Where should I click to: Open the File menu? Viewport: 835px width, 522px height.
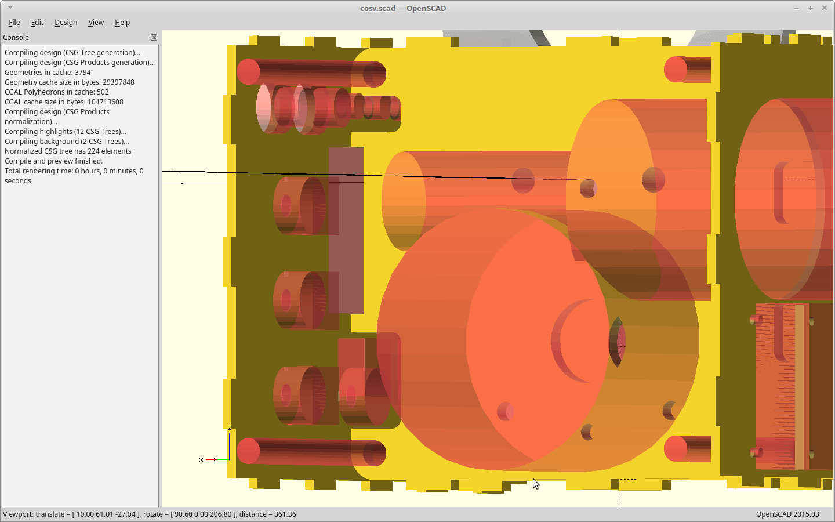point(14,23)
